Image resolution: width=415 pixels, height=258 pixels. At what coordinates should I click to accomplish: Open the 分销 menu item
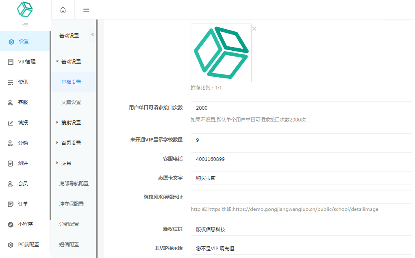click(25, 143)
